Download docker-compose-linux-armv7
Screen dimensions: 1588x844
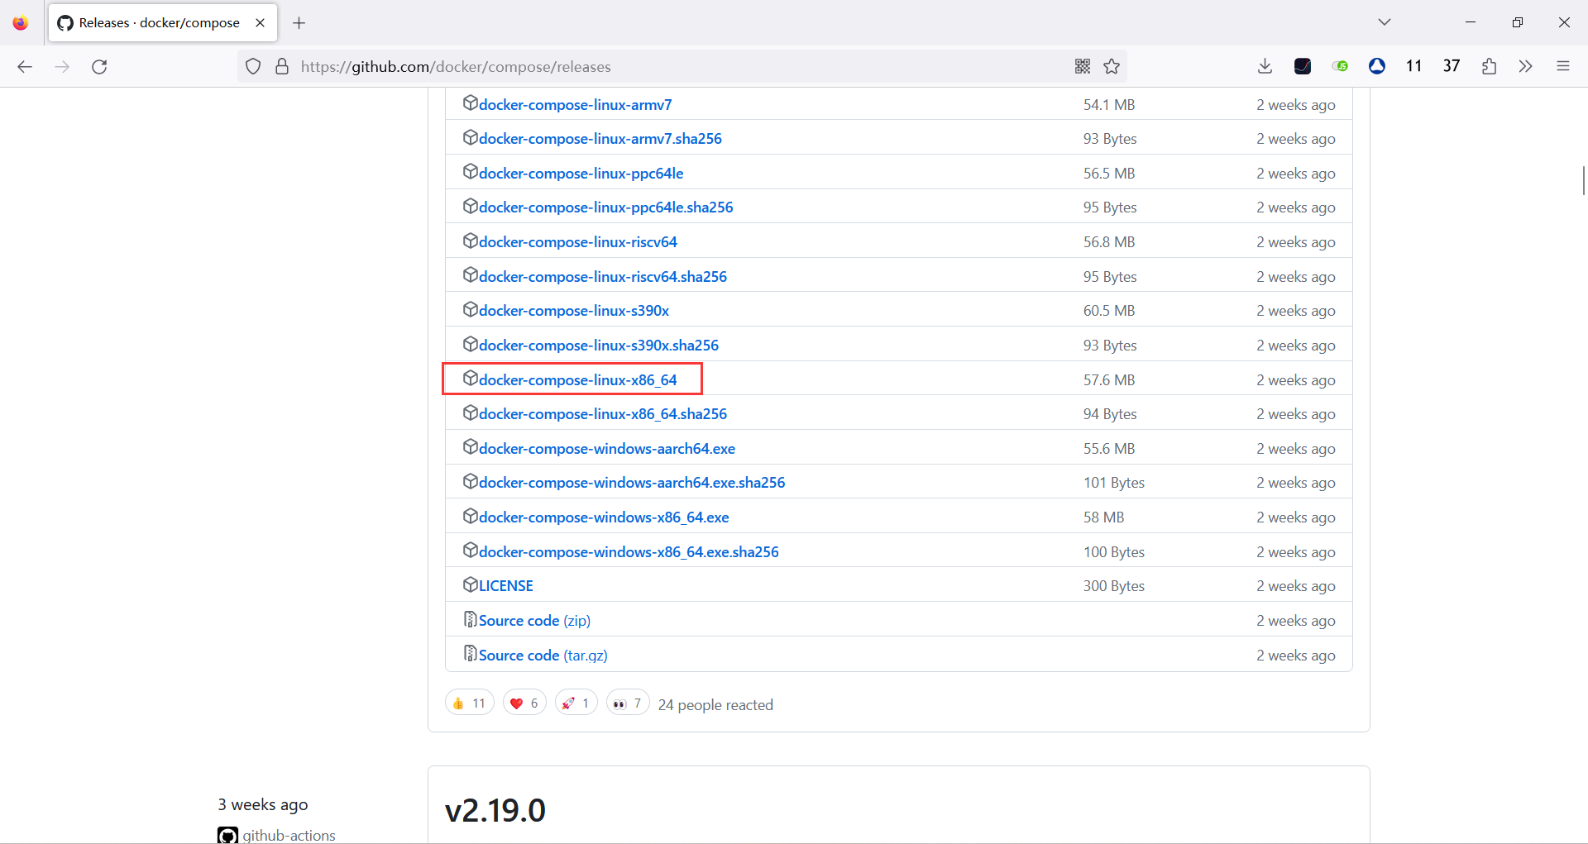[576, 105]
